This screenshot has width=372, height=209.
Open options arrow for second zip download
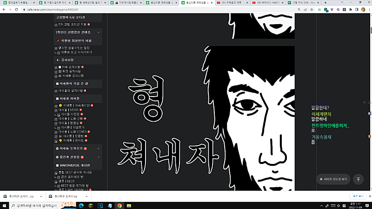coord(86,196)
